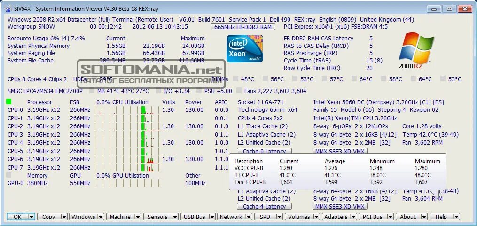Click the System File Cache label
Screen dimensions: 477x226
(31, 60)
